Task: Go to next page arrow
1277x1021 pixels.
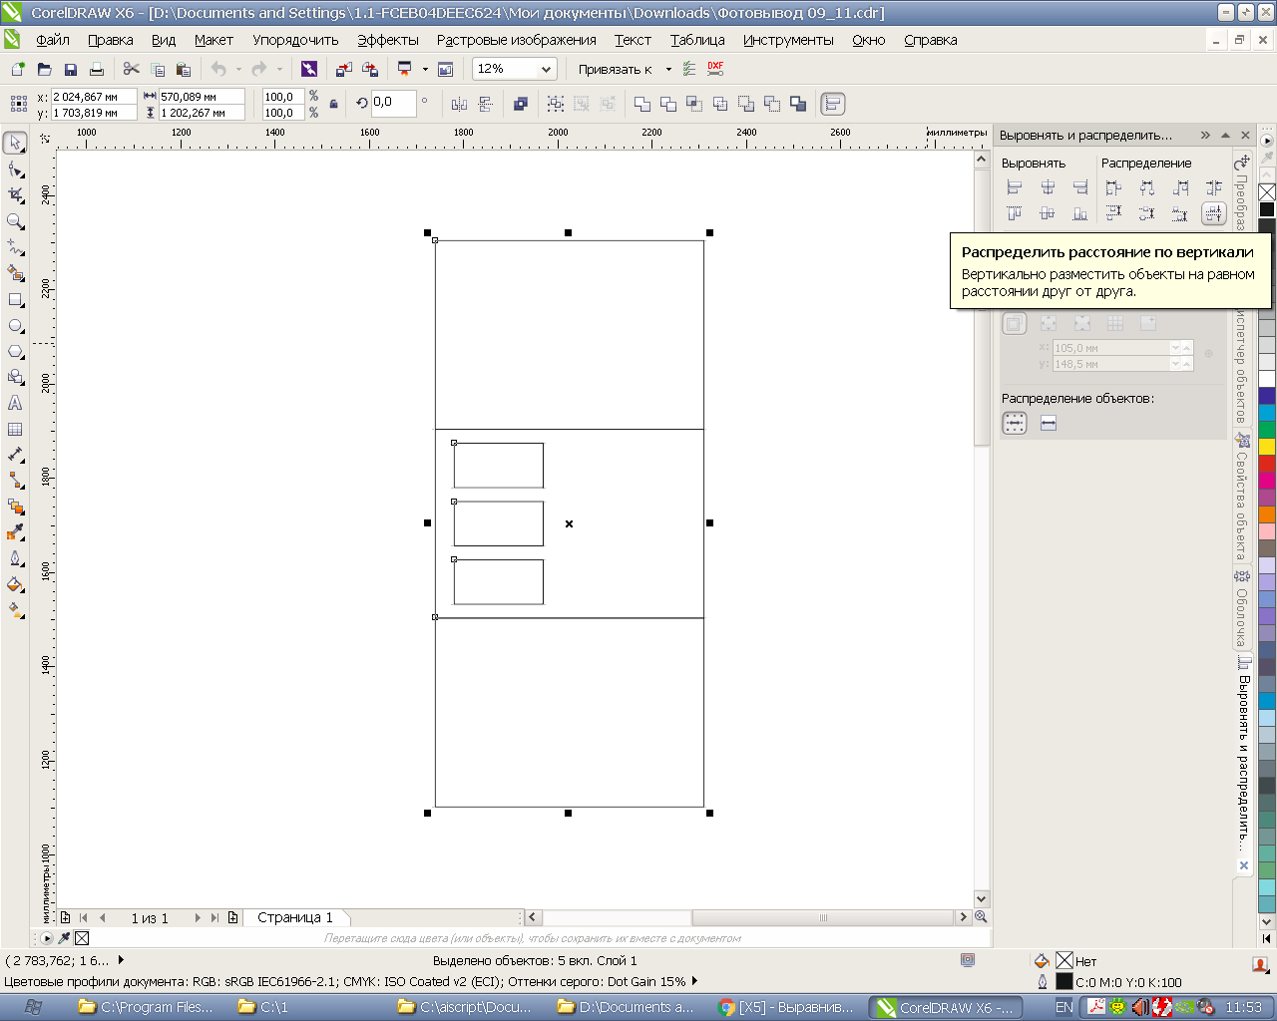Action: 198,917
